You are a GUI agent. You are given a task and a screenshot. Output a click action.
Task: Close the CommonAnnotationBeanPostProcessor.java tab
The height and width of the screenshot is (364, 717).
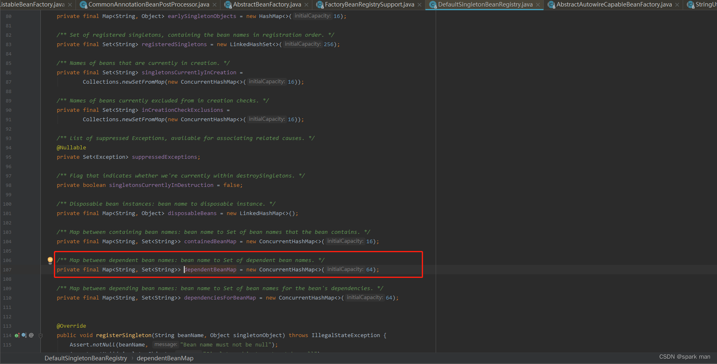215,5
